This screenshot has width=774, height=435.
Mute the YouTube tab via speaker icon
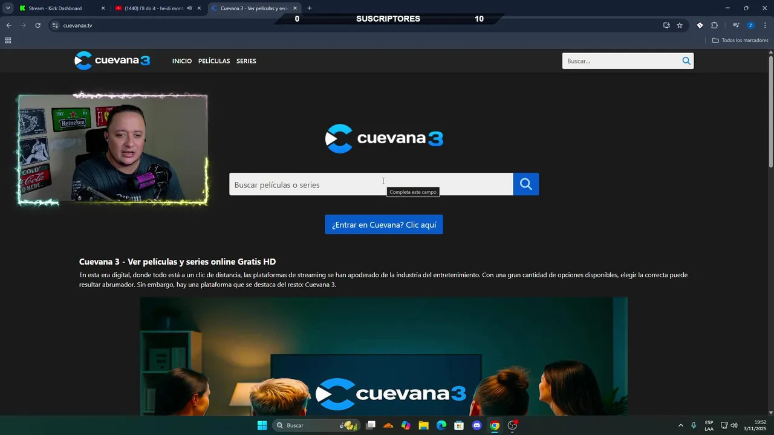[x=189, y=8]
